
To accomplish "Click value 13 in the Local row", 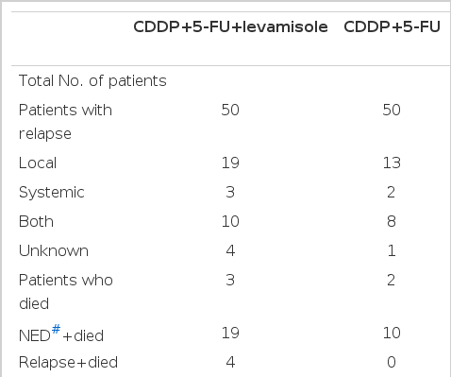I will tap(392, 163).
